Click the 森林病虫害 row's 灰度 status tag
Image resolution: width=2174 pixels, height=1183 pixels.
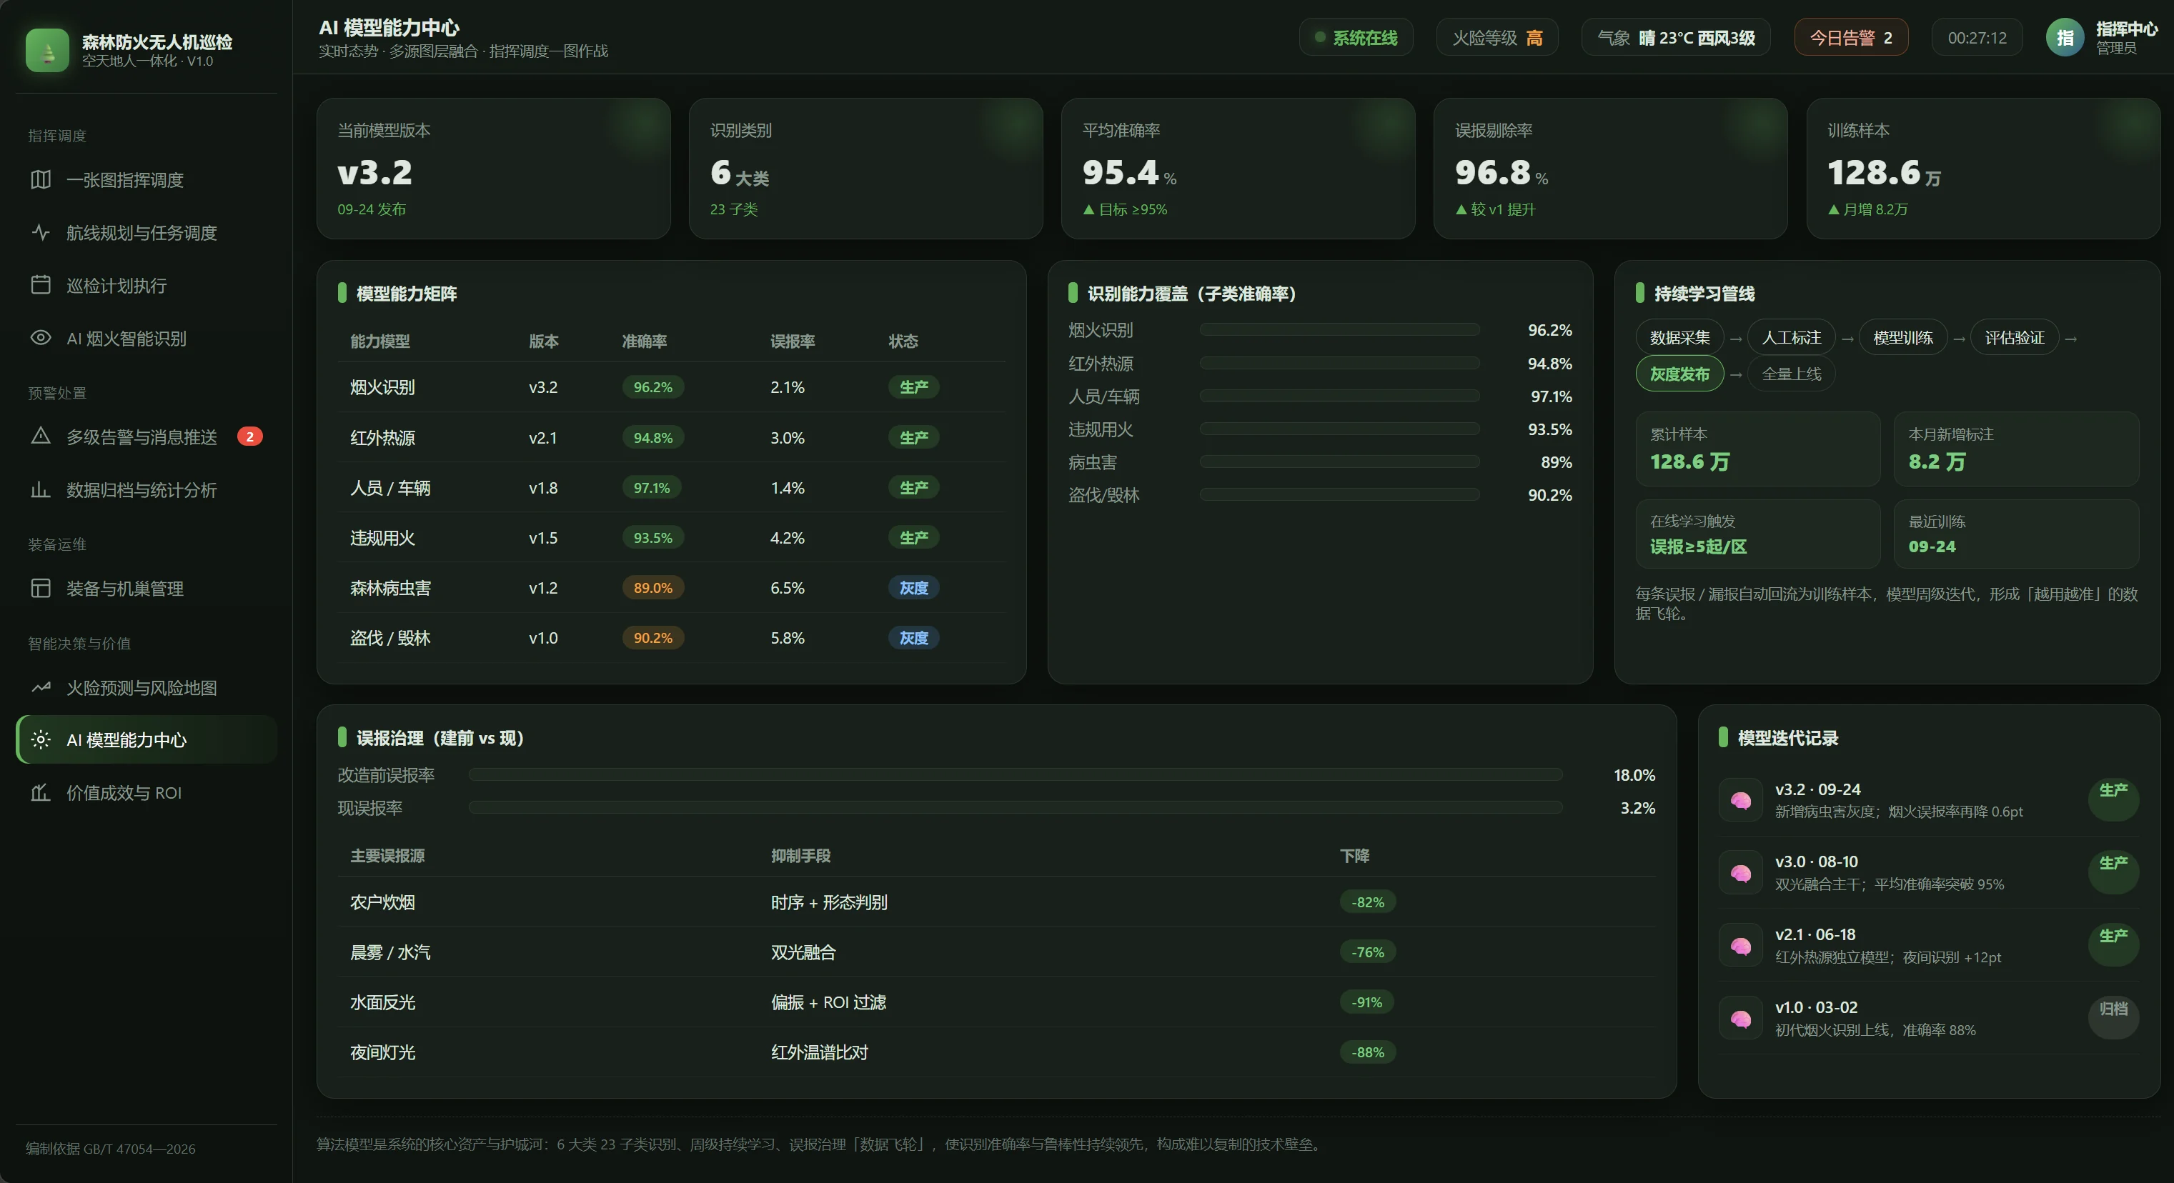click(x=913, y=588)
